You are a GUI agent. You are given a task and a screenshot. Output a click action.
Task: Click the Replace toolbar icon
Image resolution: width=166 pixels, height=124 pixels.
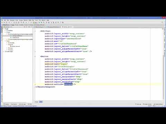coord(24,23)
